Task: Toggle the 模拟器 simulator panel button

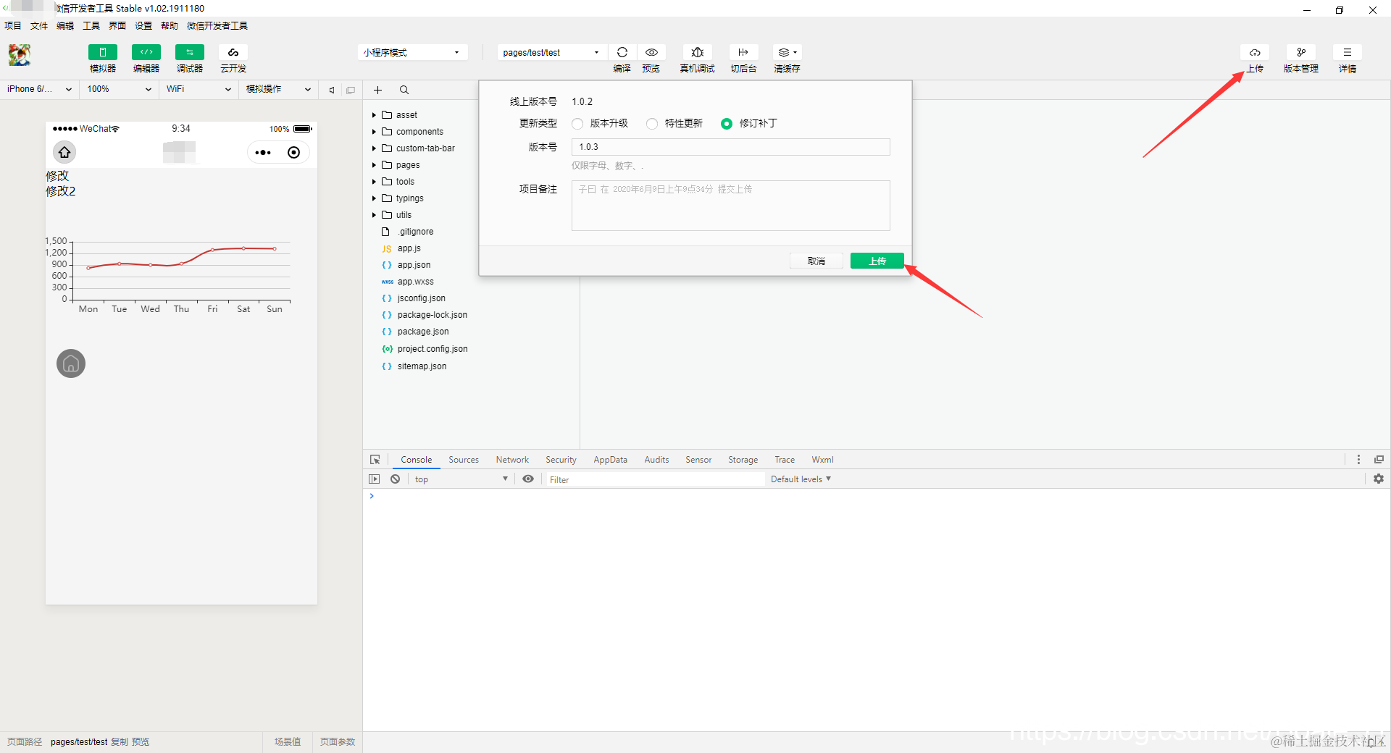Action: (x=103, y=52)
